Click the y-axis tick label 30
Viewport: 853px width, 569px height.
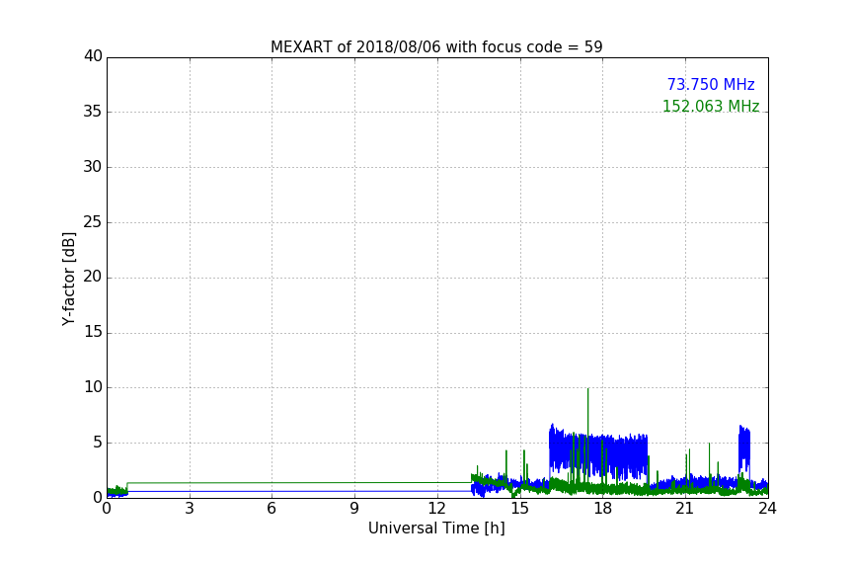coord(93,167)
